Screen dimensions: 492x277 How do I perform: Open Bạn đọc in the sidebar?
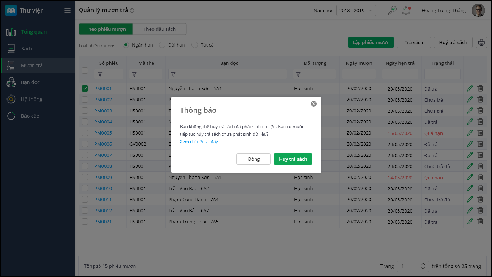coord(30,82)
